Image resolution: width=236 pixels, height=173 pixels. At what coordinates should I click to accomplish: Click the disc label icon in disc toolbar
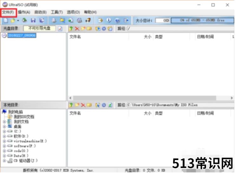pyautogui.click(x=110, y=29)
